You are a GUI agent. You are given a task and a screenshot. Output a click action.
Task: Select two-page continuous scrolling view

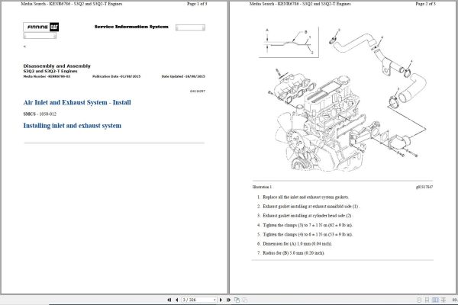tap(443, 300)
